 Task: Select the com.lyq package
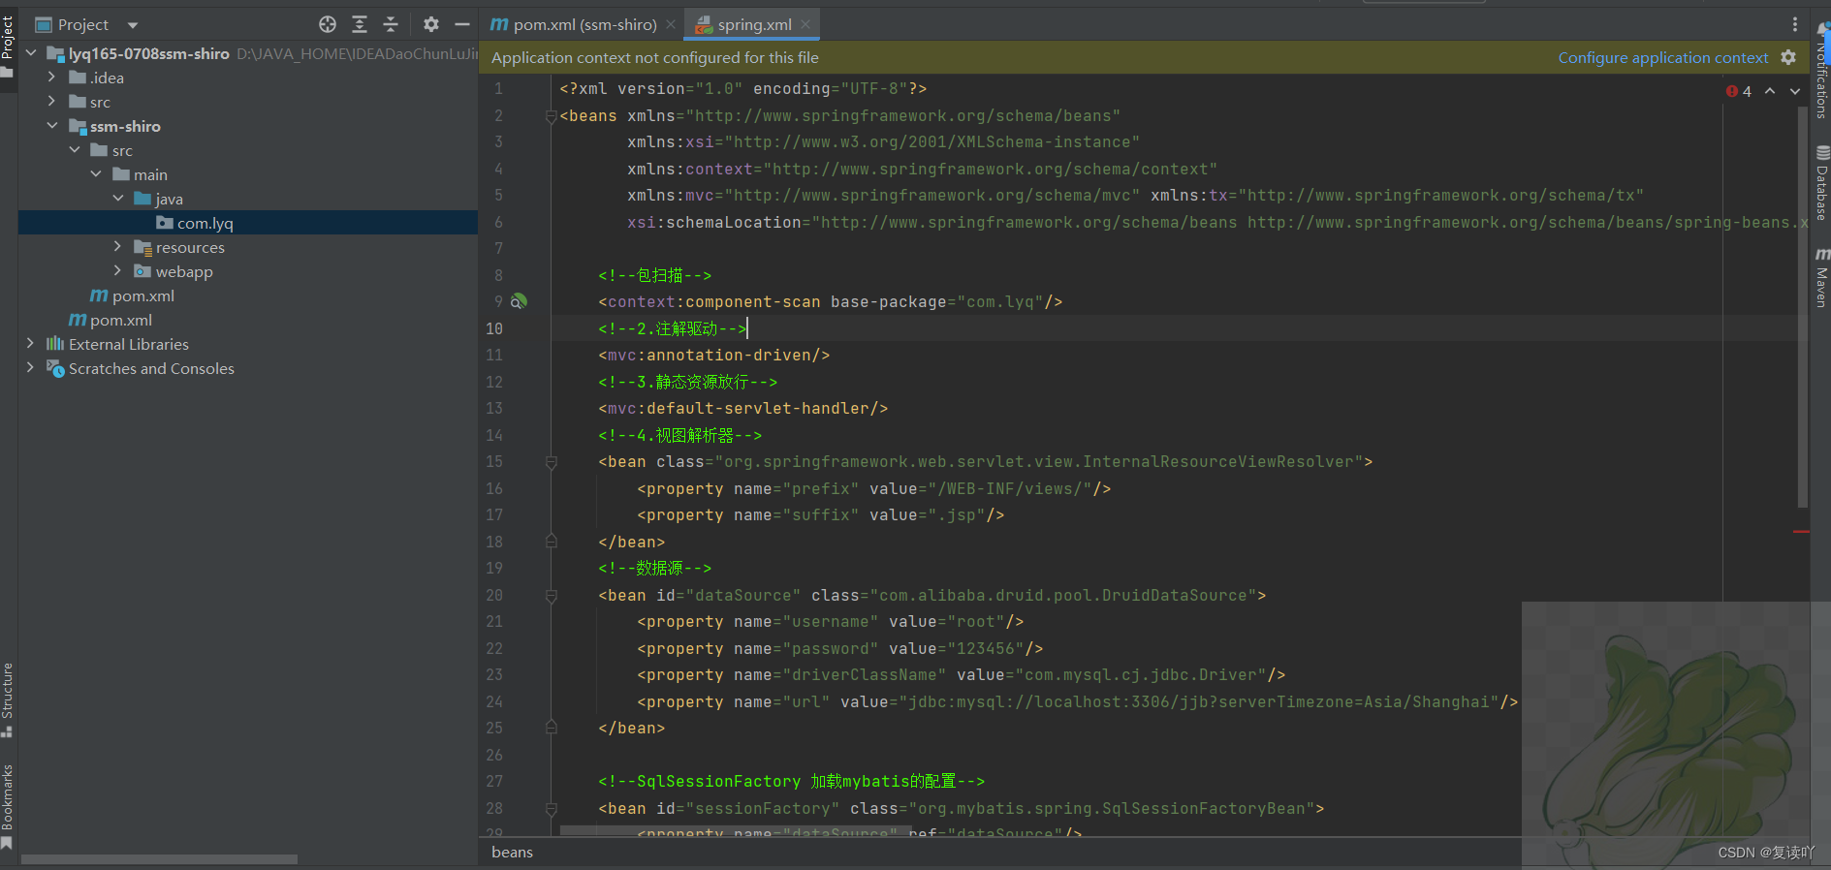pyautogui.click(x=248, y=223)
